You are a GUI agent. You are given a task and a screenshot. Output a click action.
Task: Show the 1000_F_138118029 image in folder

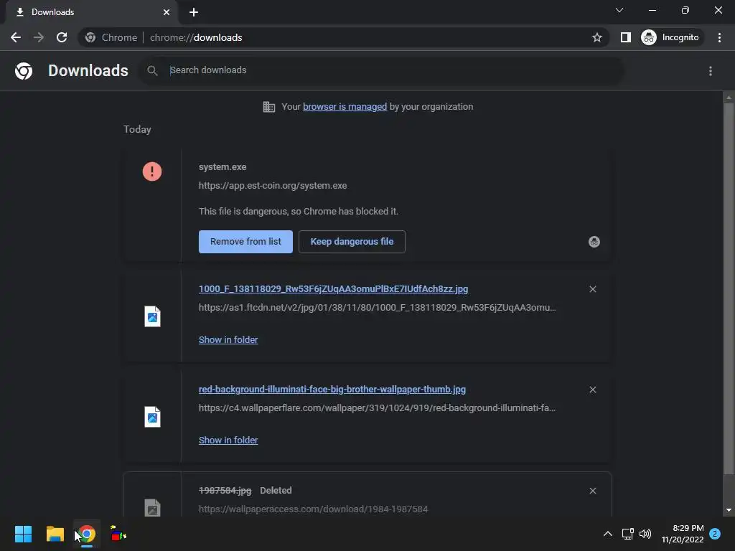(228, 339)
